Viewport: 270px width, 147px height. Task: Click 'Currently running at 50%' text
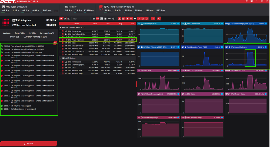pyautogui.click(x=35, y=37)
